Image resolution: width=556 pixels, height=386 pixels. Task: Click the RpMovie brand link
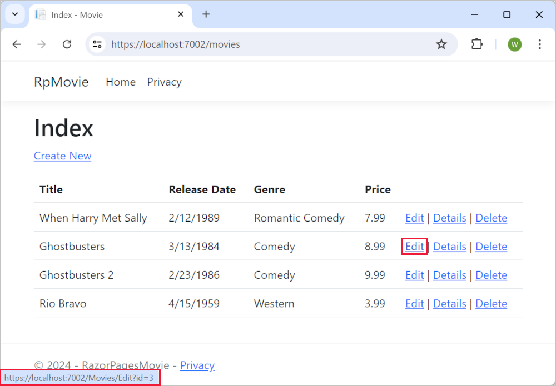pos(61,82)
